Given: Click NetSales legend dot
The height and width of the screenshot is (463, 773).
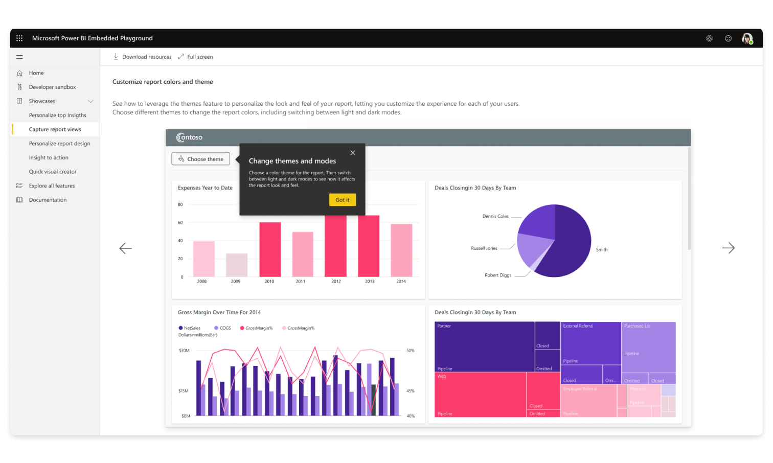Looking at the screenshot, I should [180, 328].
